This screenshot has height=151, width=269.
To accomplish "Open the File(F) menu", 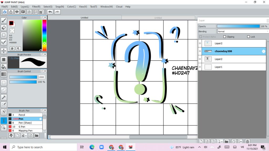I will click(x=5, y=7).
